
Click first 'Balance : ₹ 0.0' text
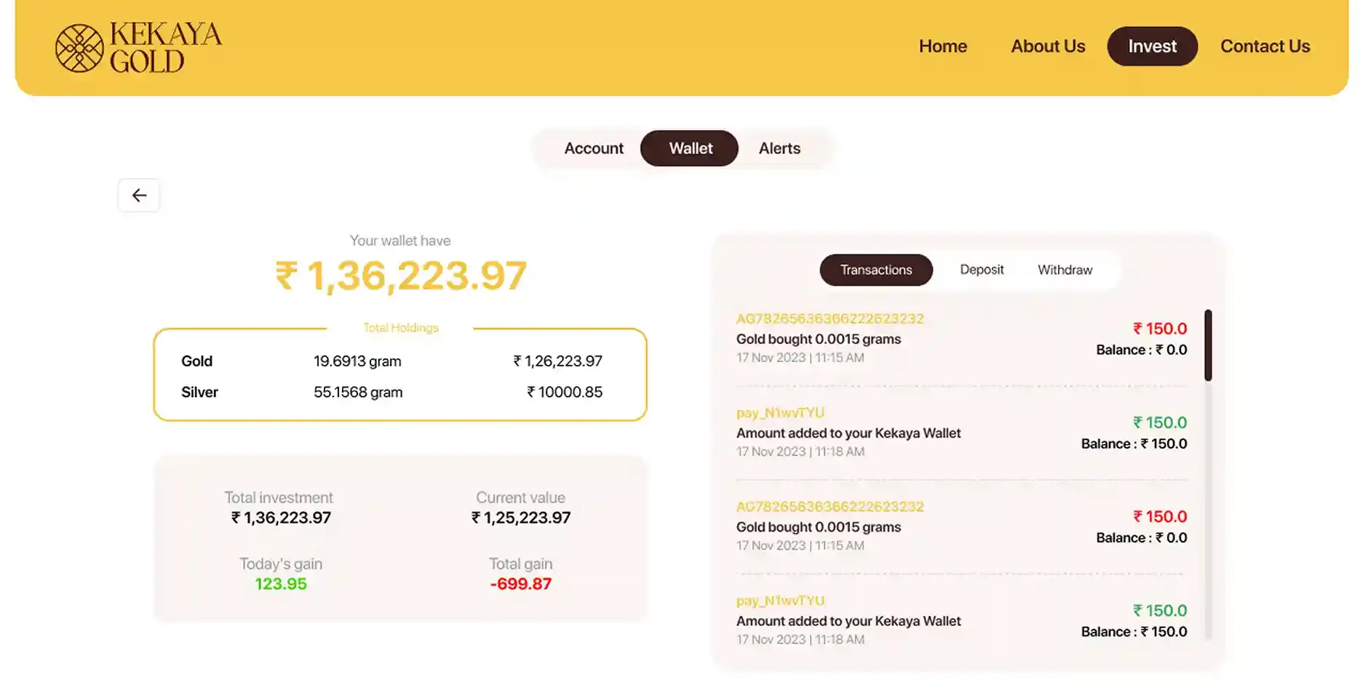tap(1142, 350)
